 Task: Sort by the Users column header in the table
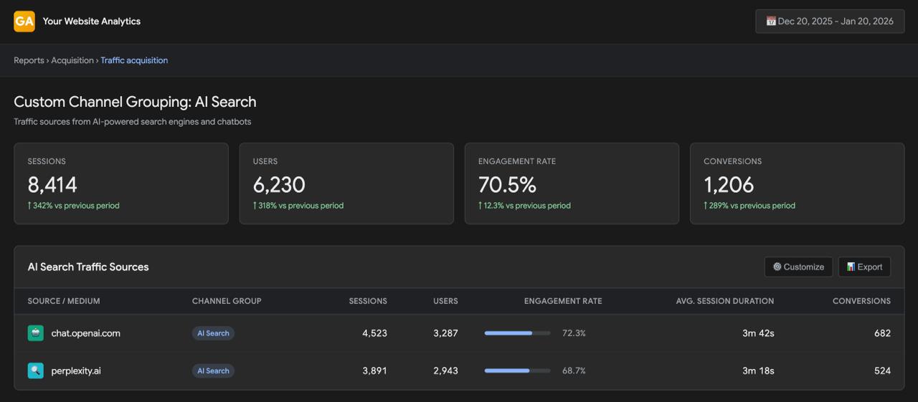tap(445, 301)
